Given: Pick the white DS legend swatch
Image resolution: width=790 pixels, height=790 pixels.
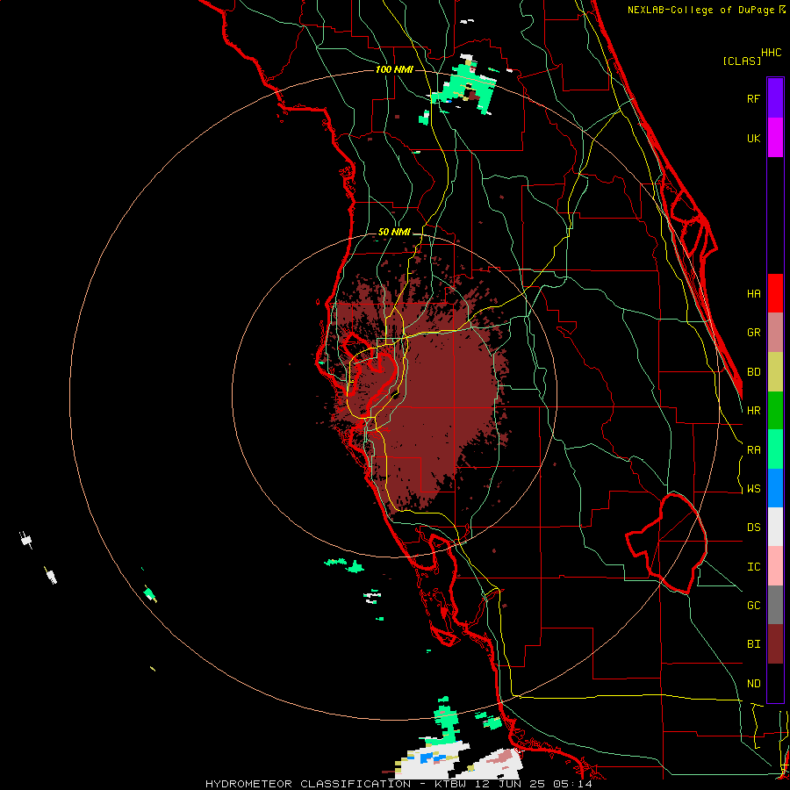Looking at the screenshot, I should 775,527.
